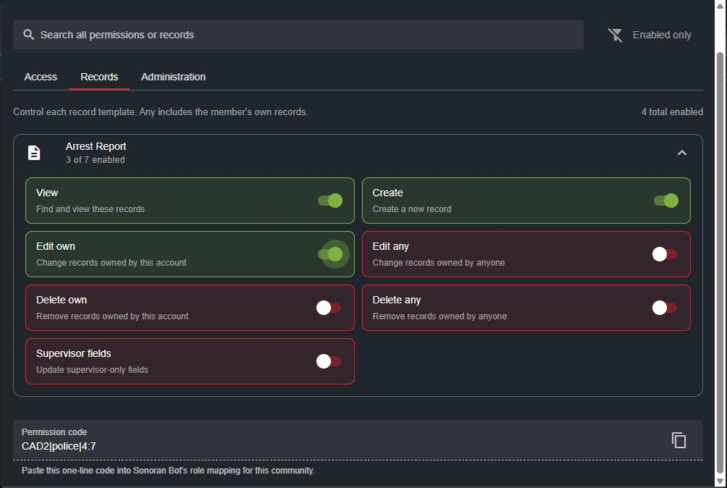
Task: Click the 'Delete own' title
Action: 62,300
